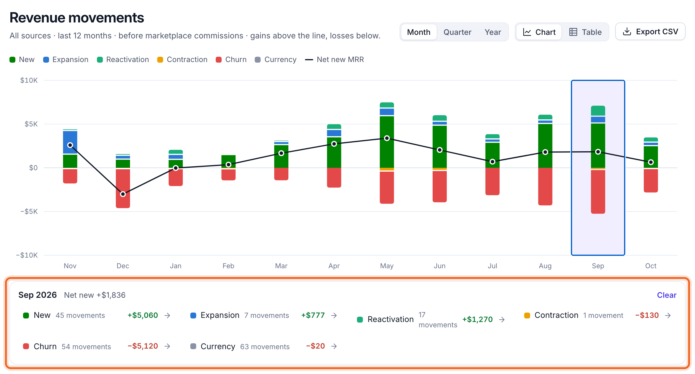Switch to Month view

tap(419, 32)
